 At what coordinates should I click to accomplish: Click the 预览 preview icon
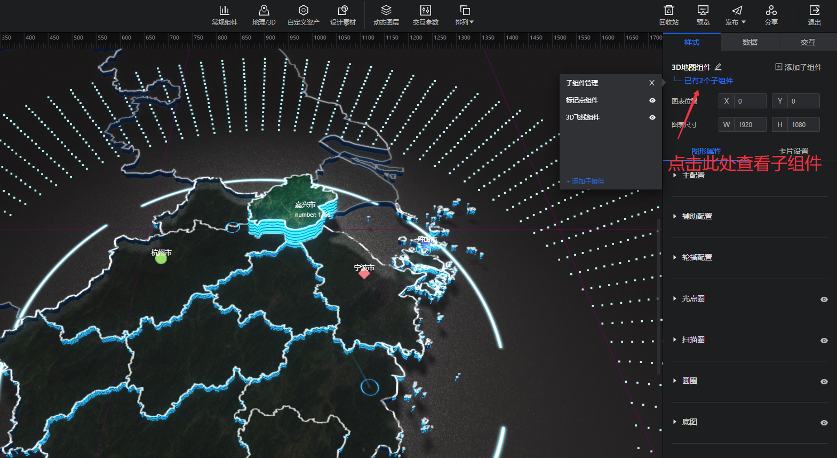703,15
